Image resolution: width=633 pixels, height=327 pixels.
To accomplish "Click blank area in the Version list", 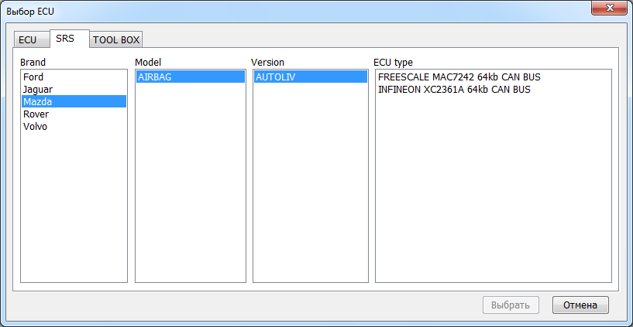I will point(311,181).
